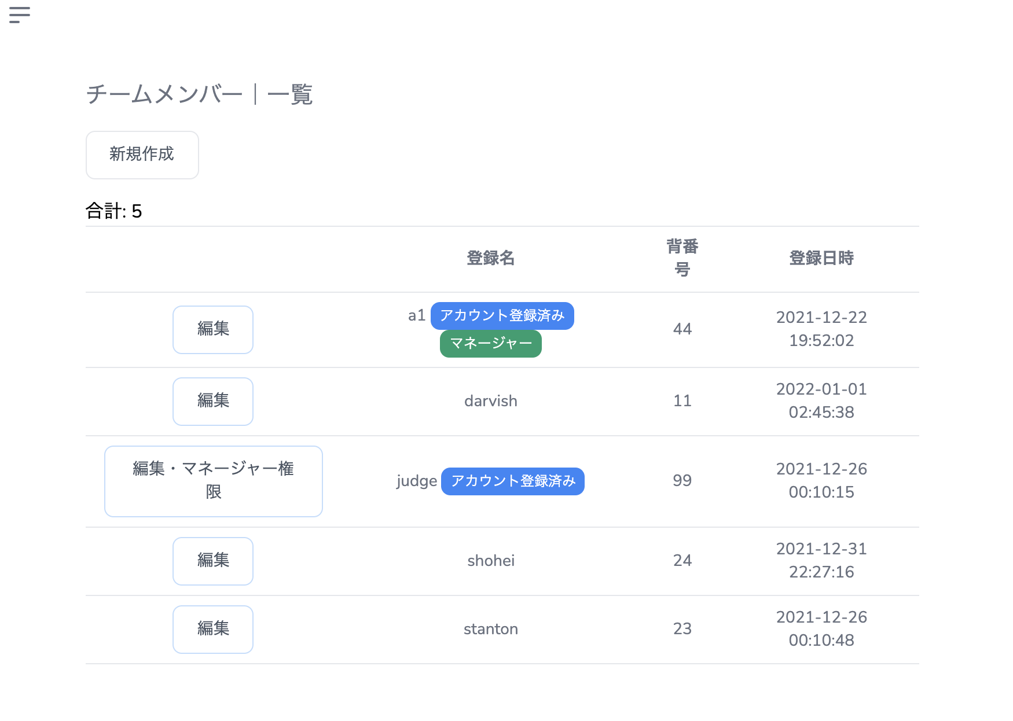
Task: Open 編集・マネージャー権限 for judge
Action: click(213, 481)
